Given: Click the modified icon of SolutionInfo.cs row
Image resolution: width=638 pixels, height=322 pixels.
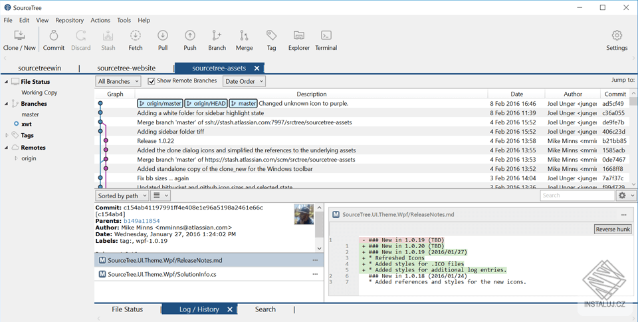Looking at the screenshot, I should pos(102,274).
